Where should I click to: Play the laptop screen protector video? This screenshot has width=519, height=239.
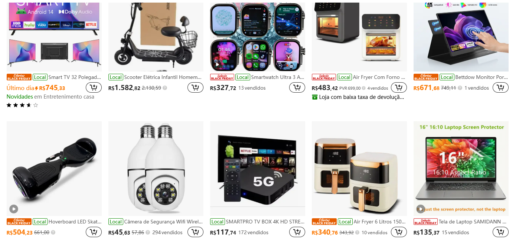click(421, 209)
